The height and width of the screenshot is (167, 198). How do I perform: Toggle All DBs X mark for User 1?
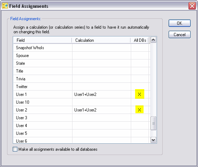[139, 94]
